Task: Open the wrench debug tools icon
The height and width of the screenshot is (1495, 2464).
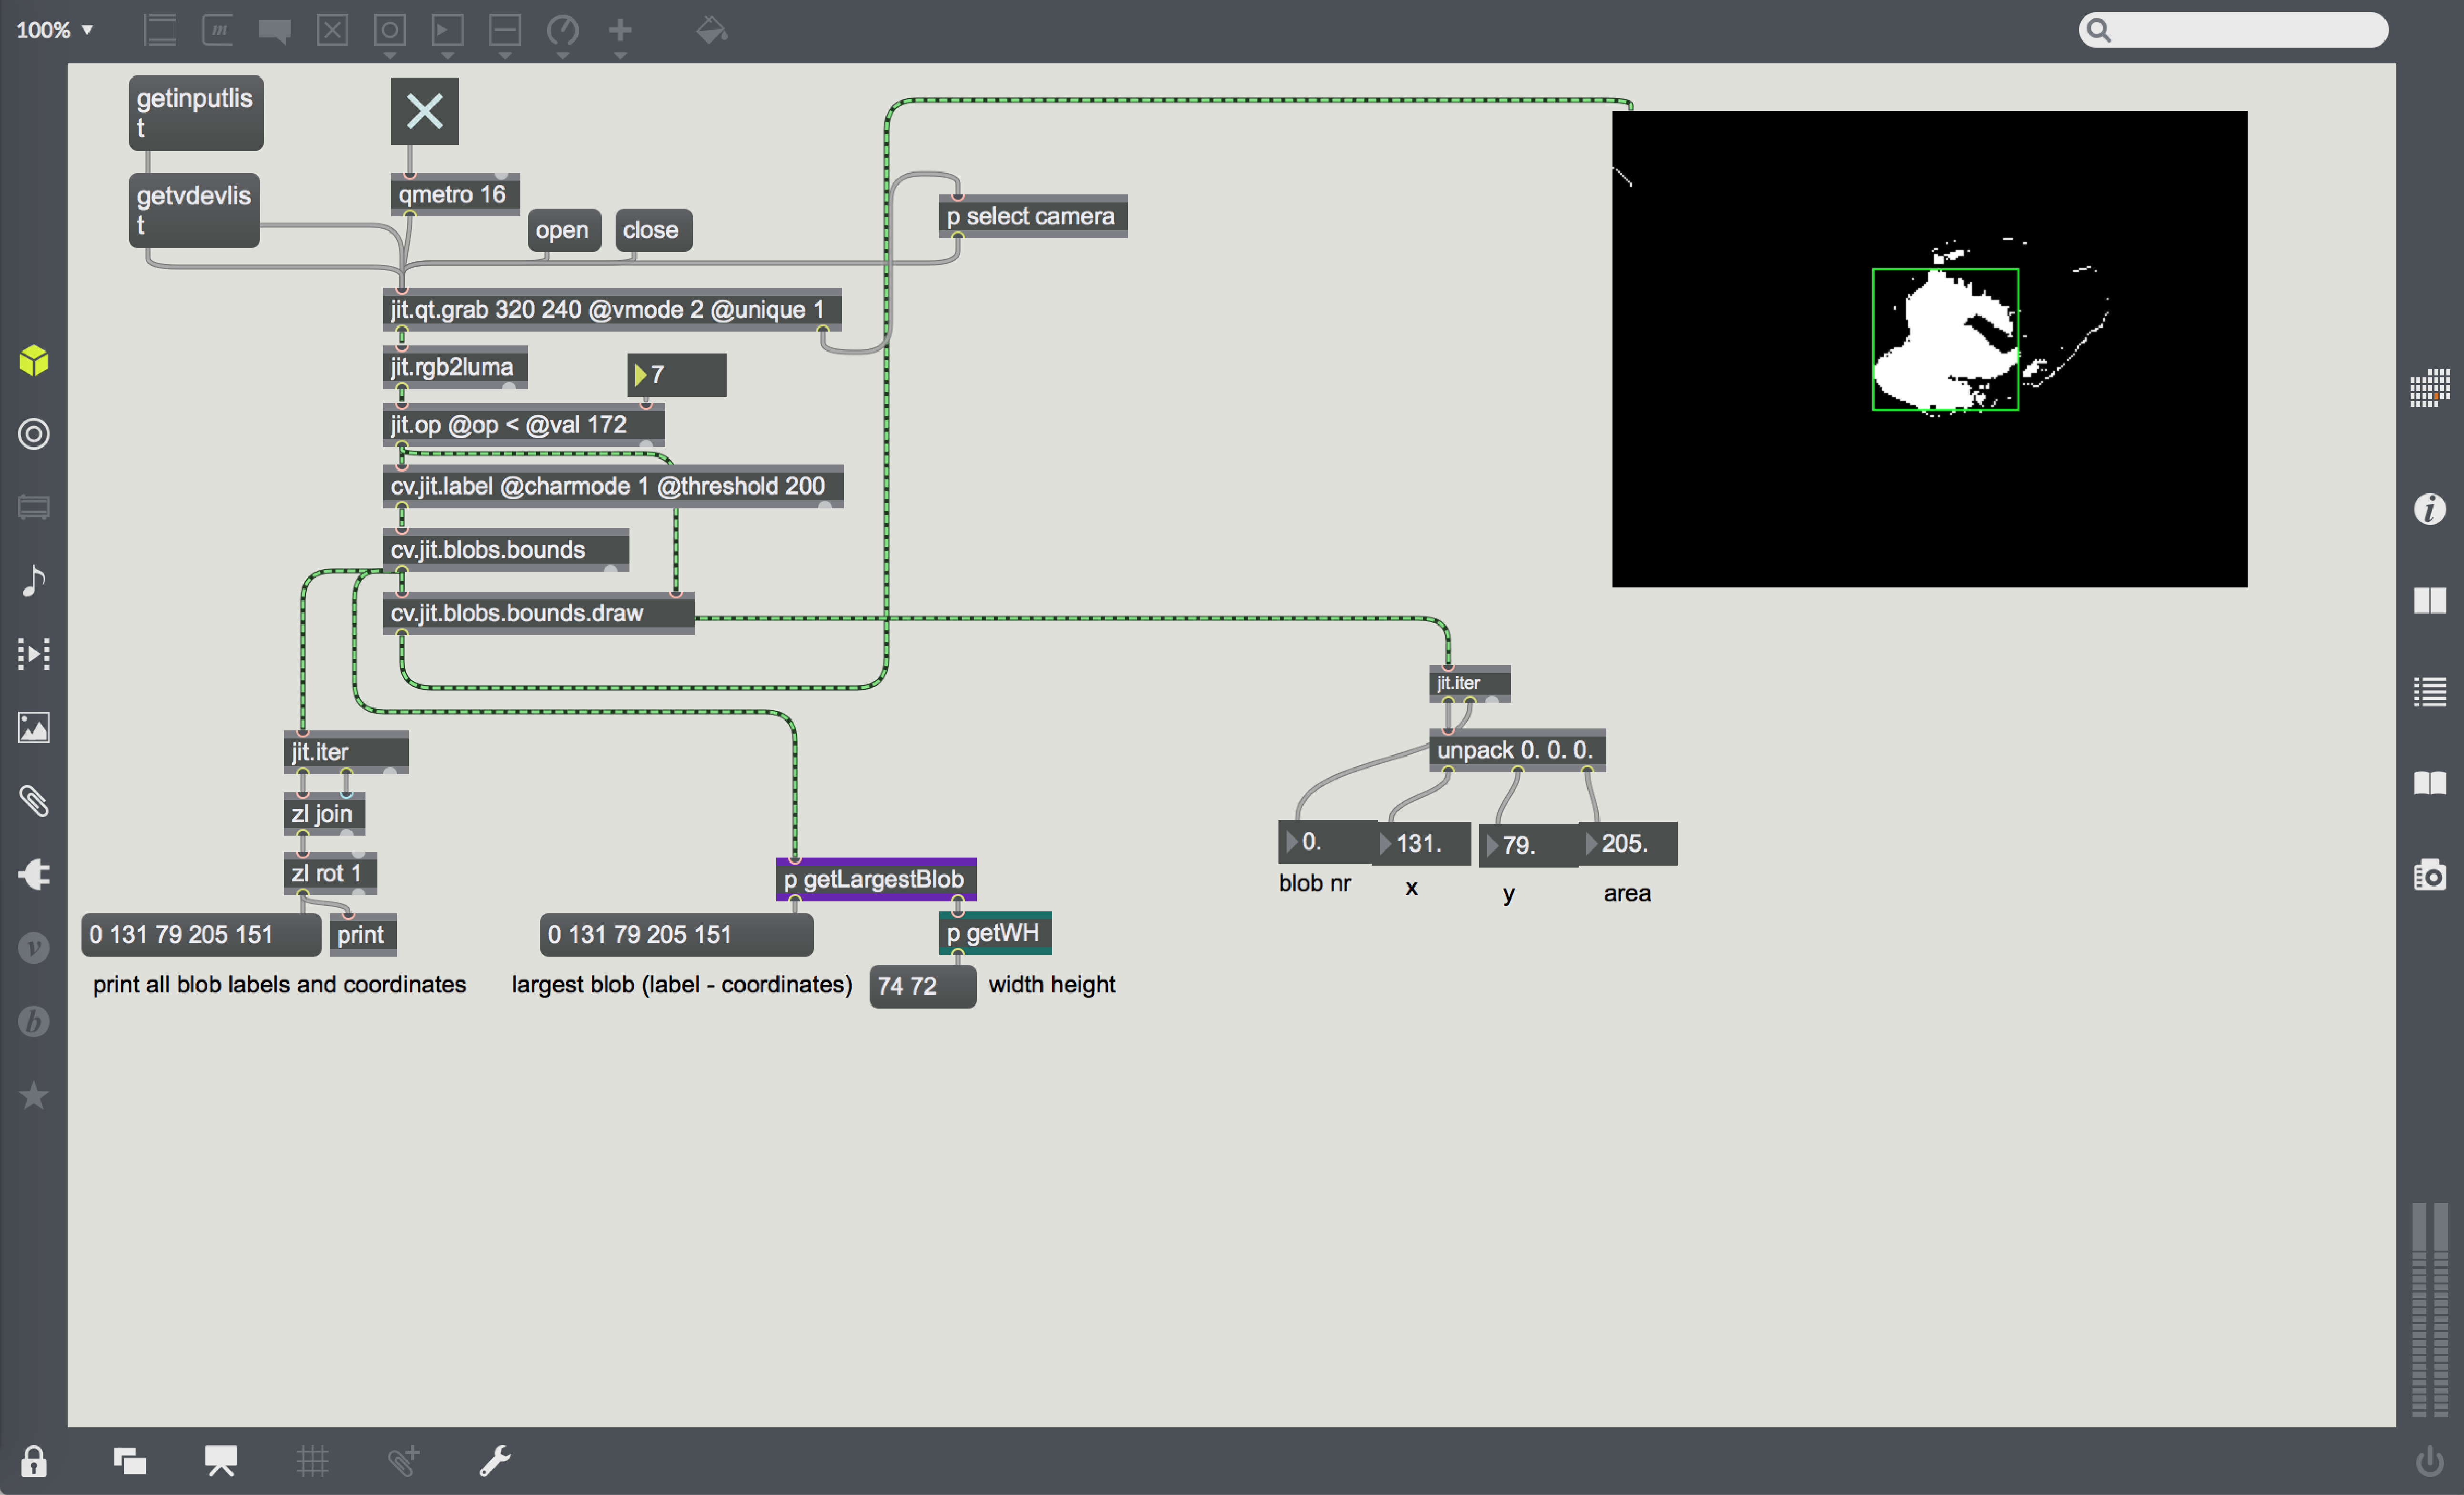Action: coord(495,1461)
